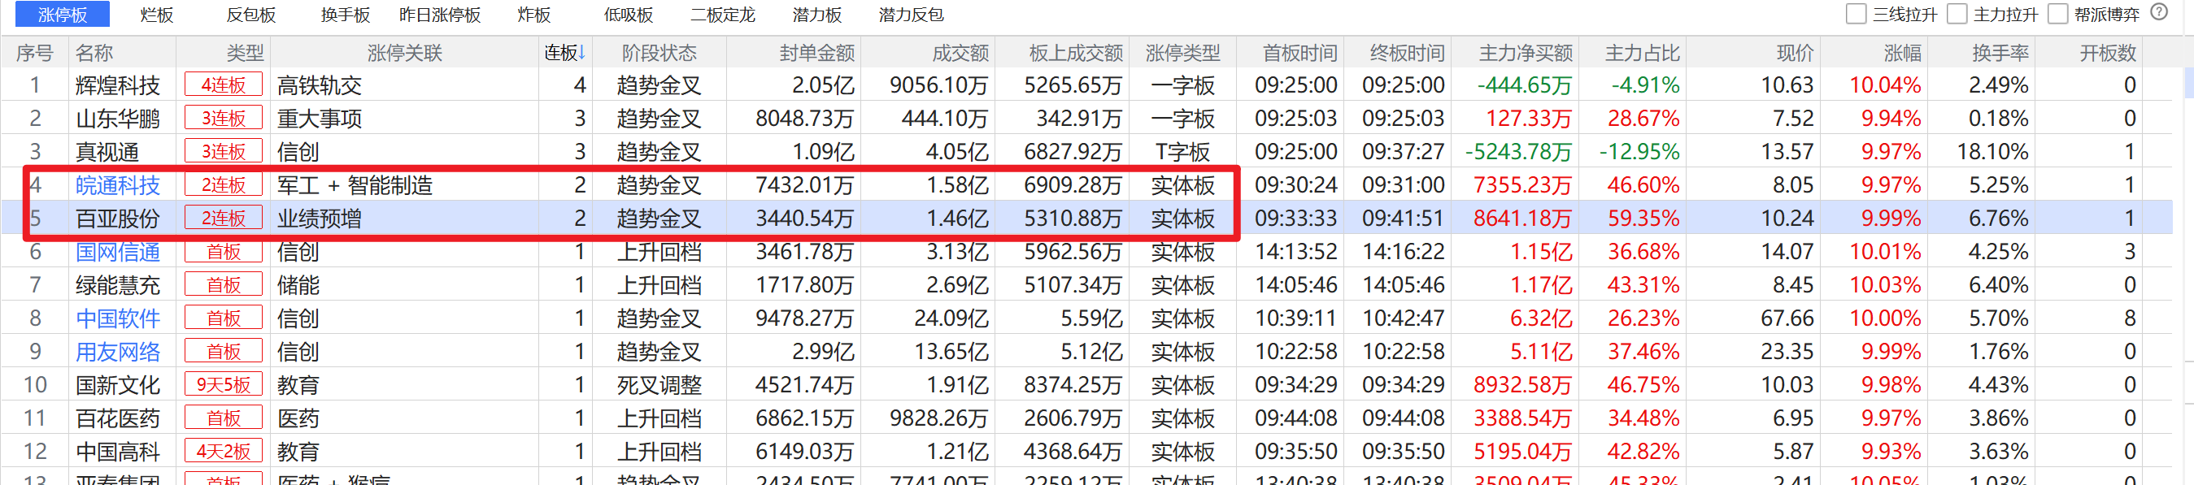Click the 重大事项 related concept
The image size is (2194, 485).
320,119
